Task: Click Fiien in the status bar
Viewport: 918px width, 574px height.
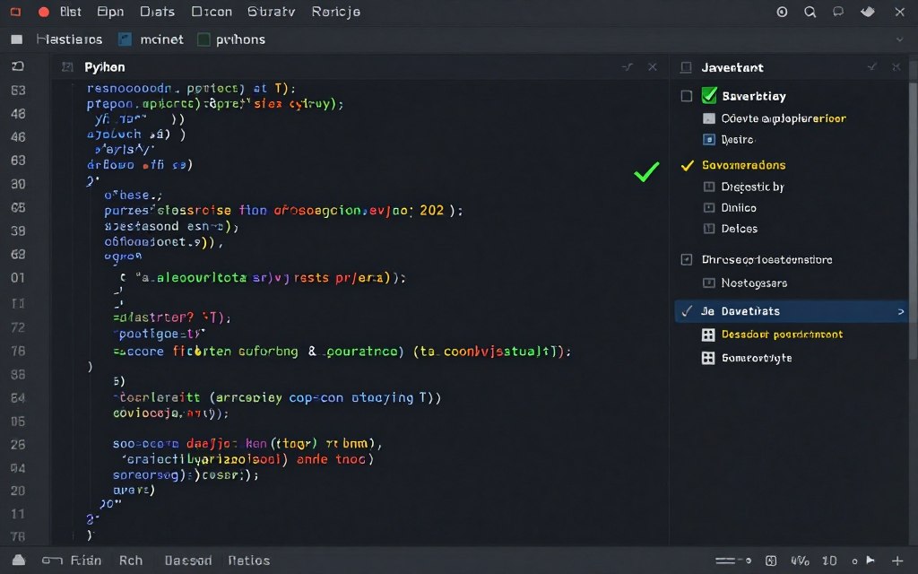Action: [85, 561]
